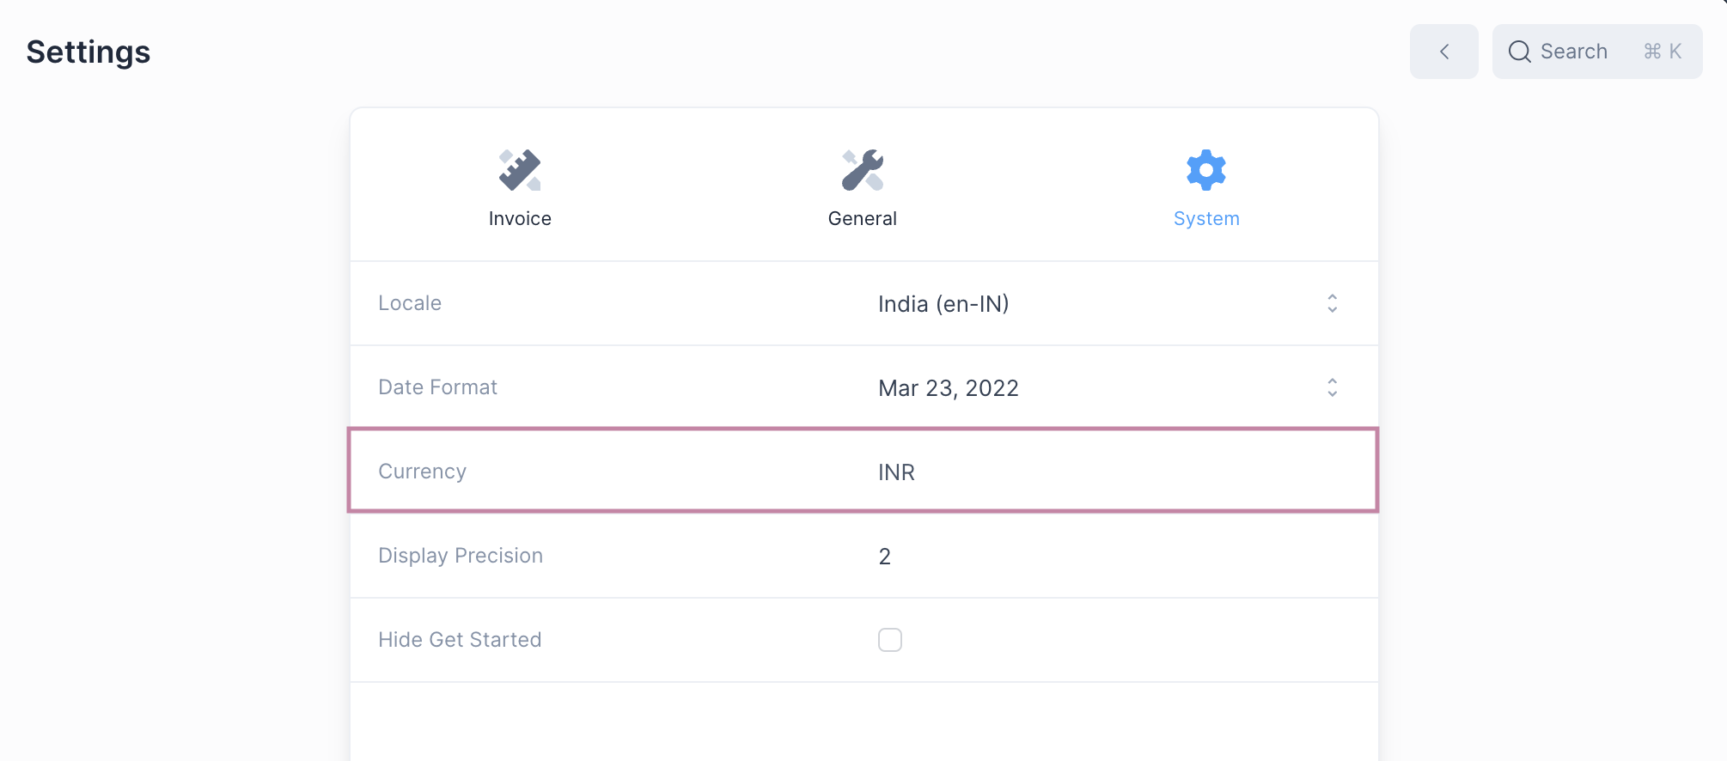Viewport: 1727px width, 761px height.
Task: Switch to the Invoice tab label
Action: pyautogui.click(x=520, y=219)
